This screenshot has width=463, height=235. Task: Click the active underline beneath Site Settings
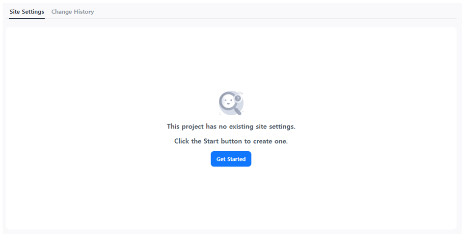point(27,18)
